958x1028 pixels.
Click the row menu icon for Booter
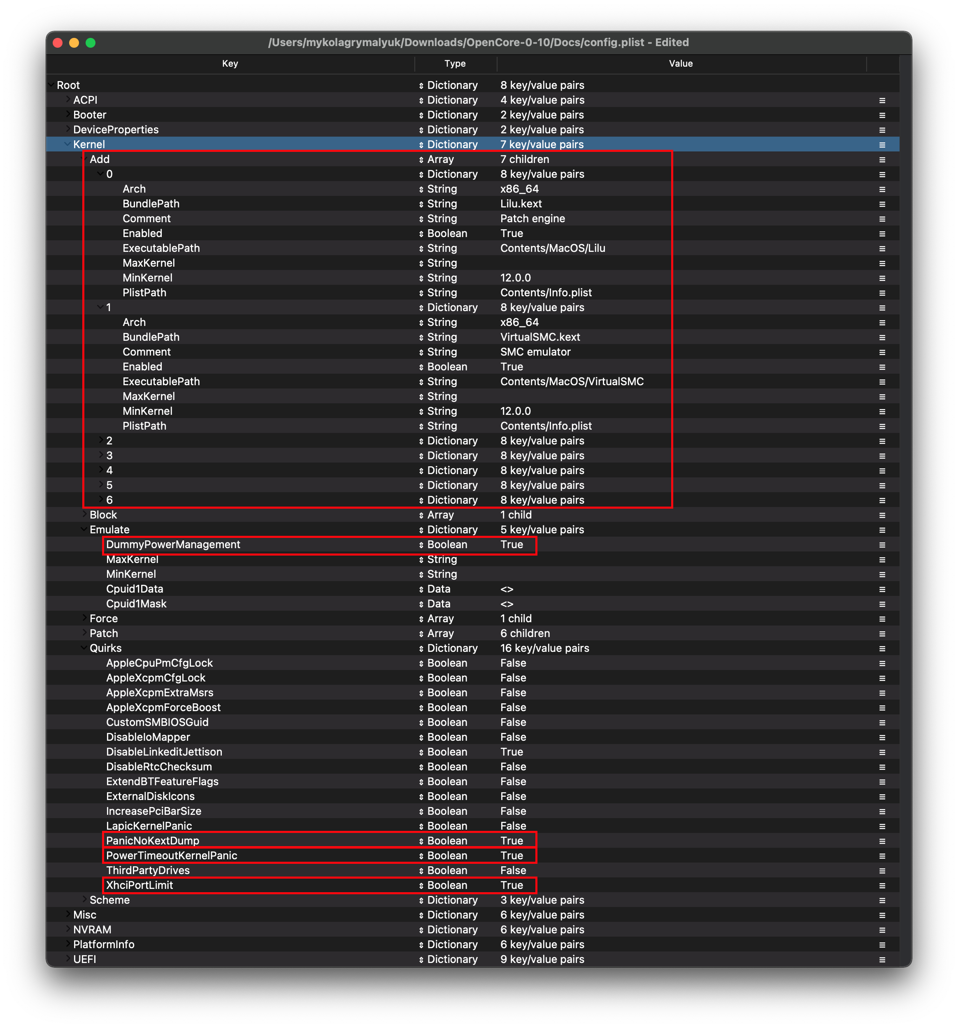click(882, 115)
